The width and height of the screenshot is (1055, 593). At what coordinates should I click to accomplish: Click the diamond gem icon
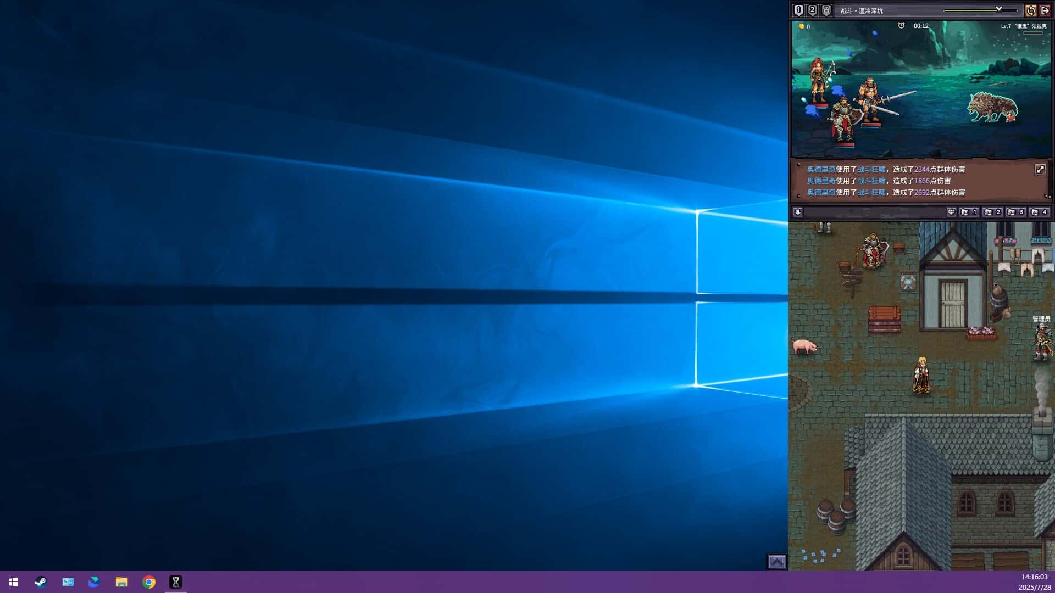pyautogui.click(x=951, y=212)
